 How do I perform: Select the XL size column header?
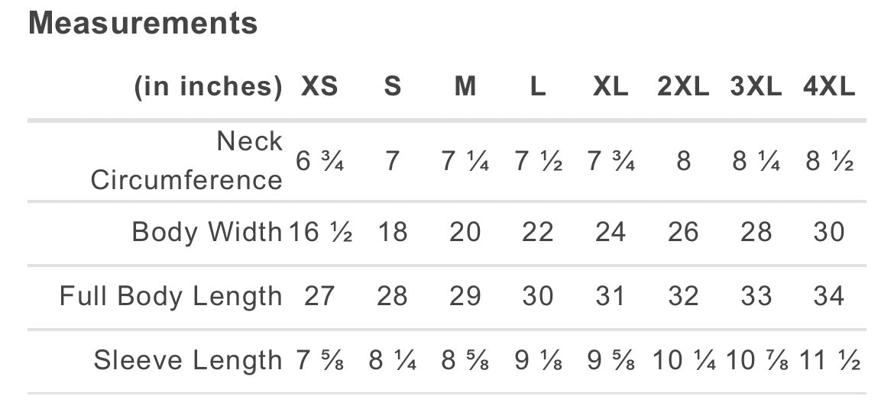[x=611, y=87]
